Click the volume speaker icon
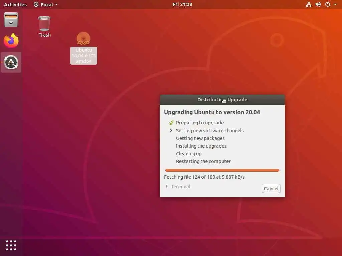Screen dimensions: 342x256 [x=318, y=4]
